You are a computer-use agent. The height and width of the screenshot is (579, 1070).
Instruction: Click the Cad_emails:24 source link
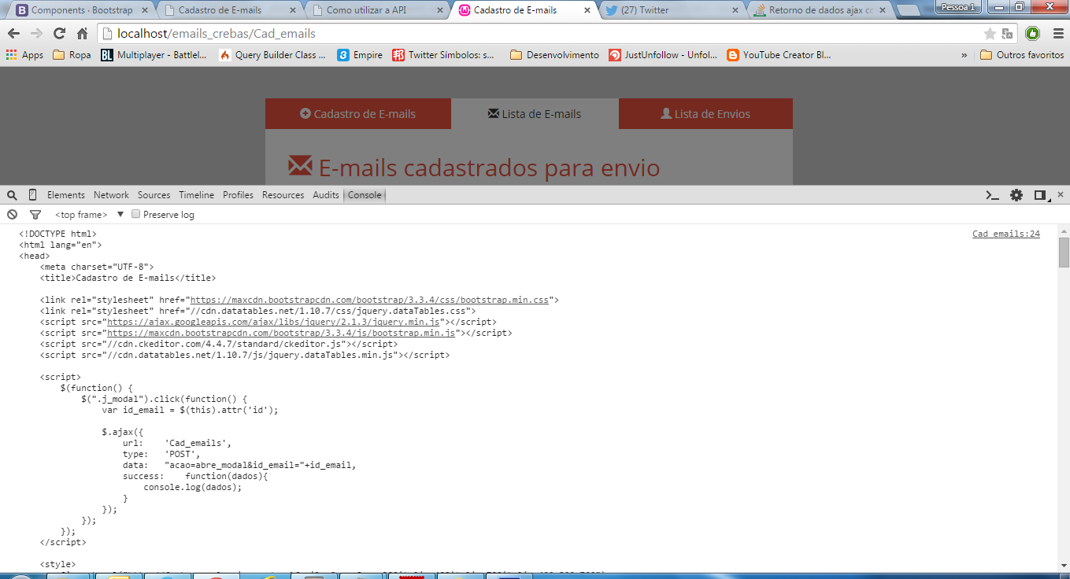(1006, 234)
